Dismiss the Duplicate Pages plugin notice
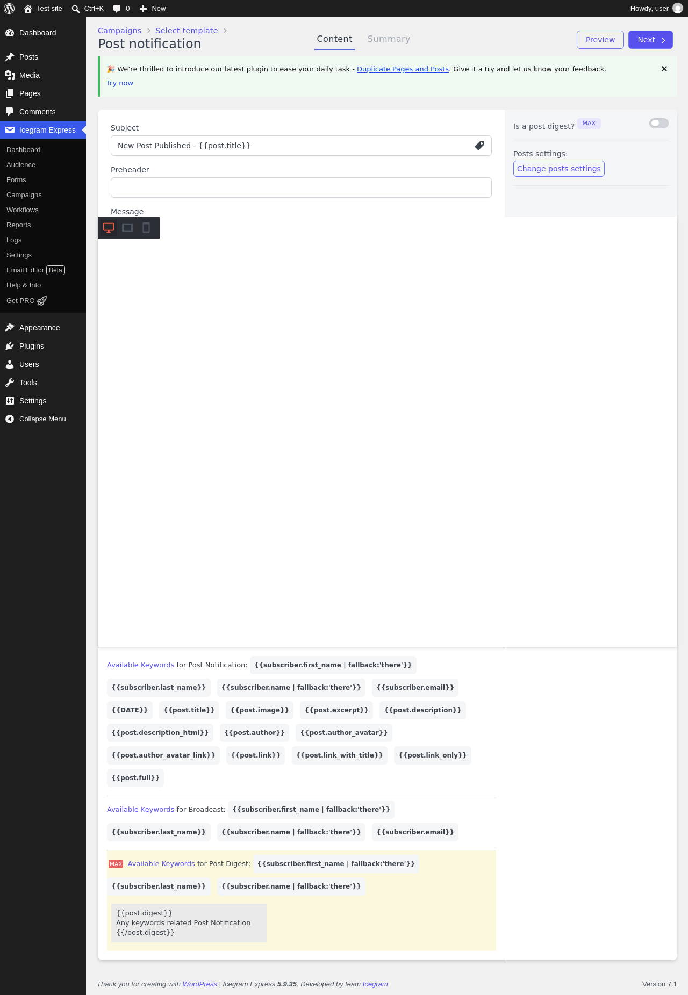688x995 pixels. pos(664,69)
